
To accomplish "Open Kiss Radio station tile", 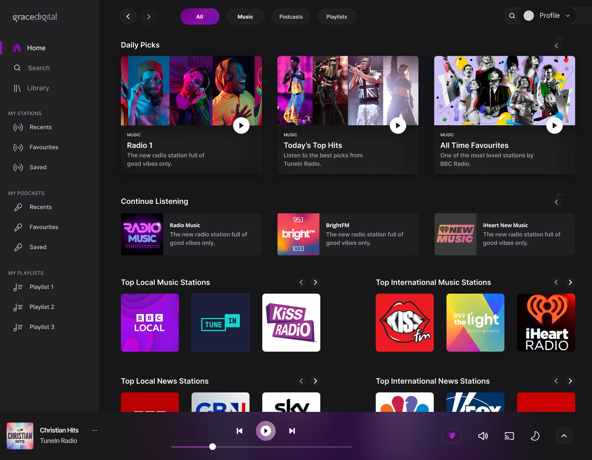I will pyautogui.click(x=291, y=322).
